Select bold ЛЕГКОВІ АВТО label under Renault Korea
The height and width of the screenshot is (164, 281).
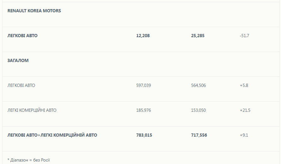(22, 36)
